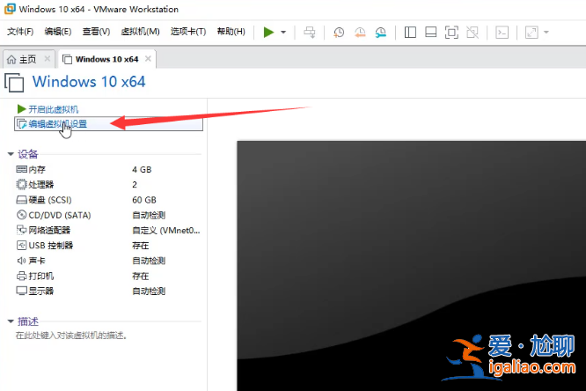Toggle the thumbnail bar view icon
This screenshot has width=586, height=391.
(x=431, y=33)
